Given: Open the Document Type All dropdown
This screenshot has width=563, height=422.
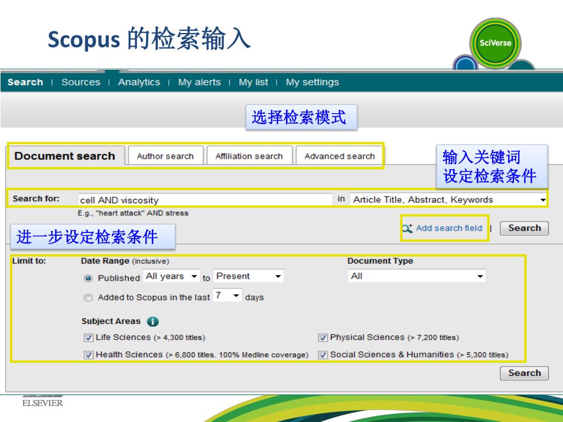Looking at the screenshot, I should [x=417, y=276].
